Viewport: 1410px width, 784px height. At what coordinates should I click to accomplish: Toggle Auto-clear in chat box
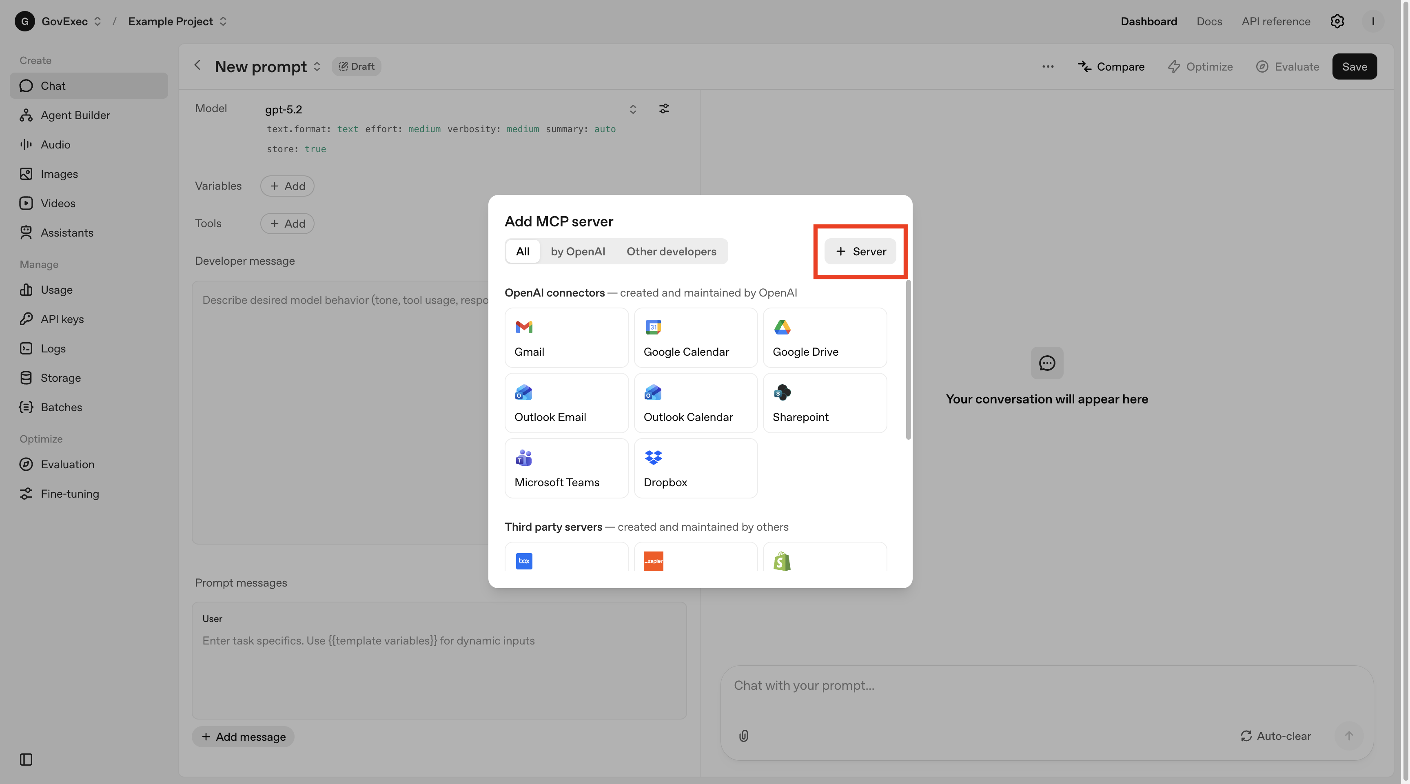click(x=1275, y=736)
